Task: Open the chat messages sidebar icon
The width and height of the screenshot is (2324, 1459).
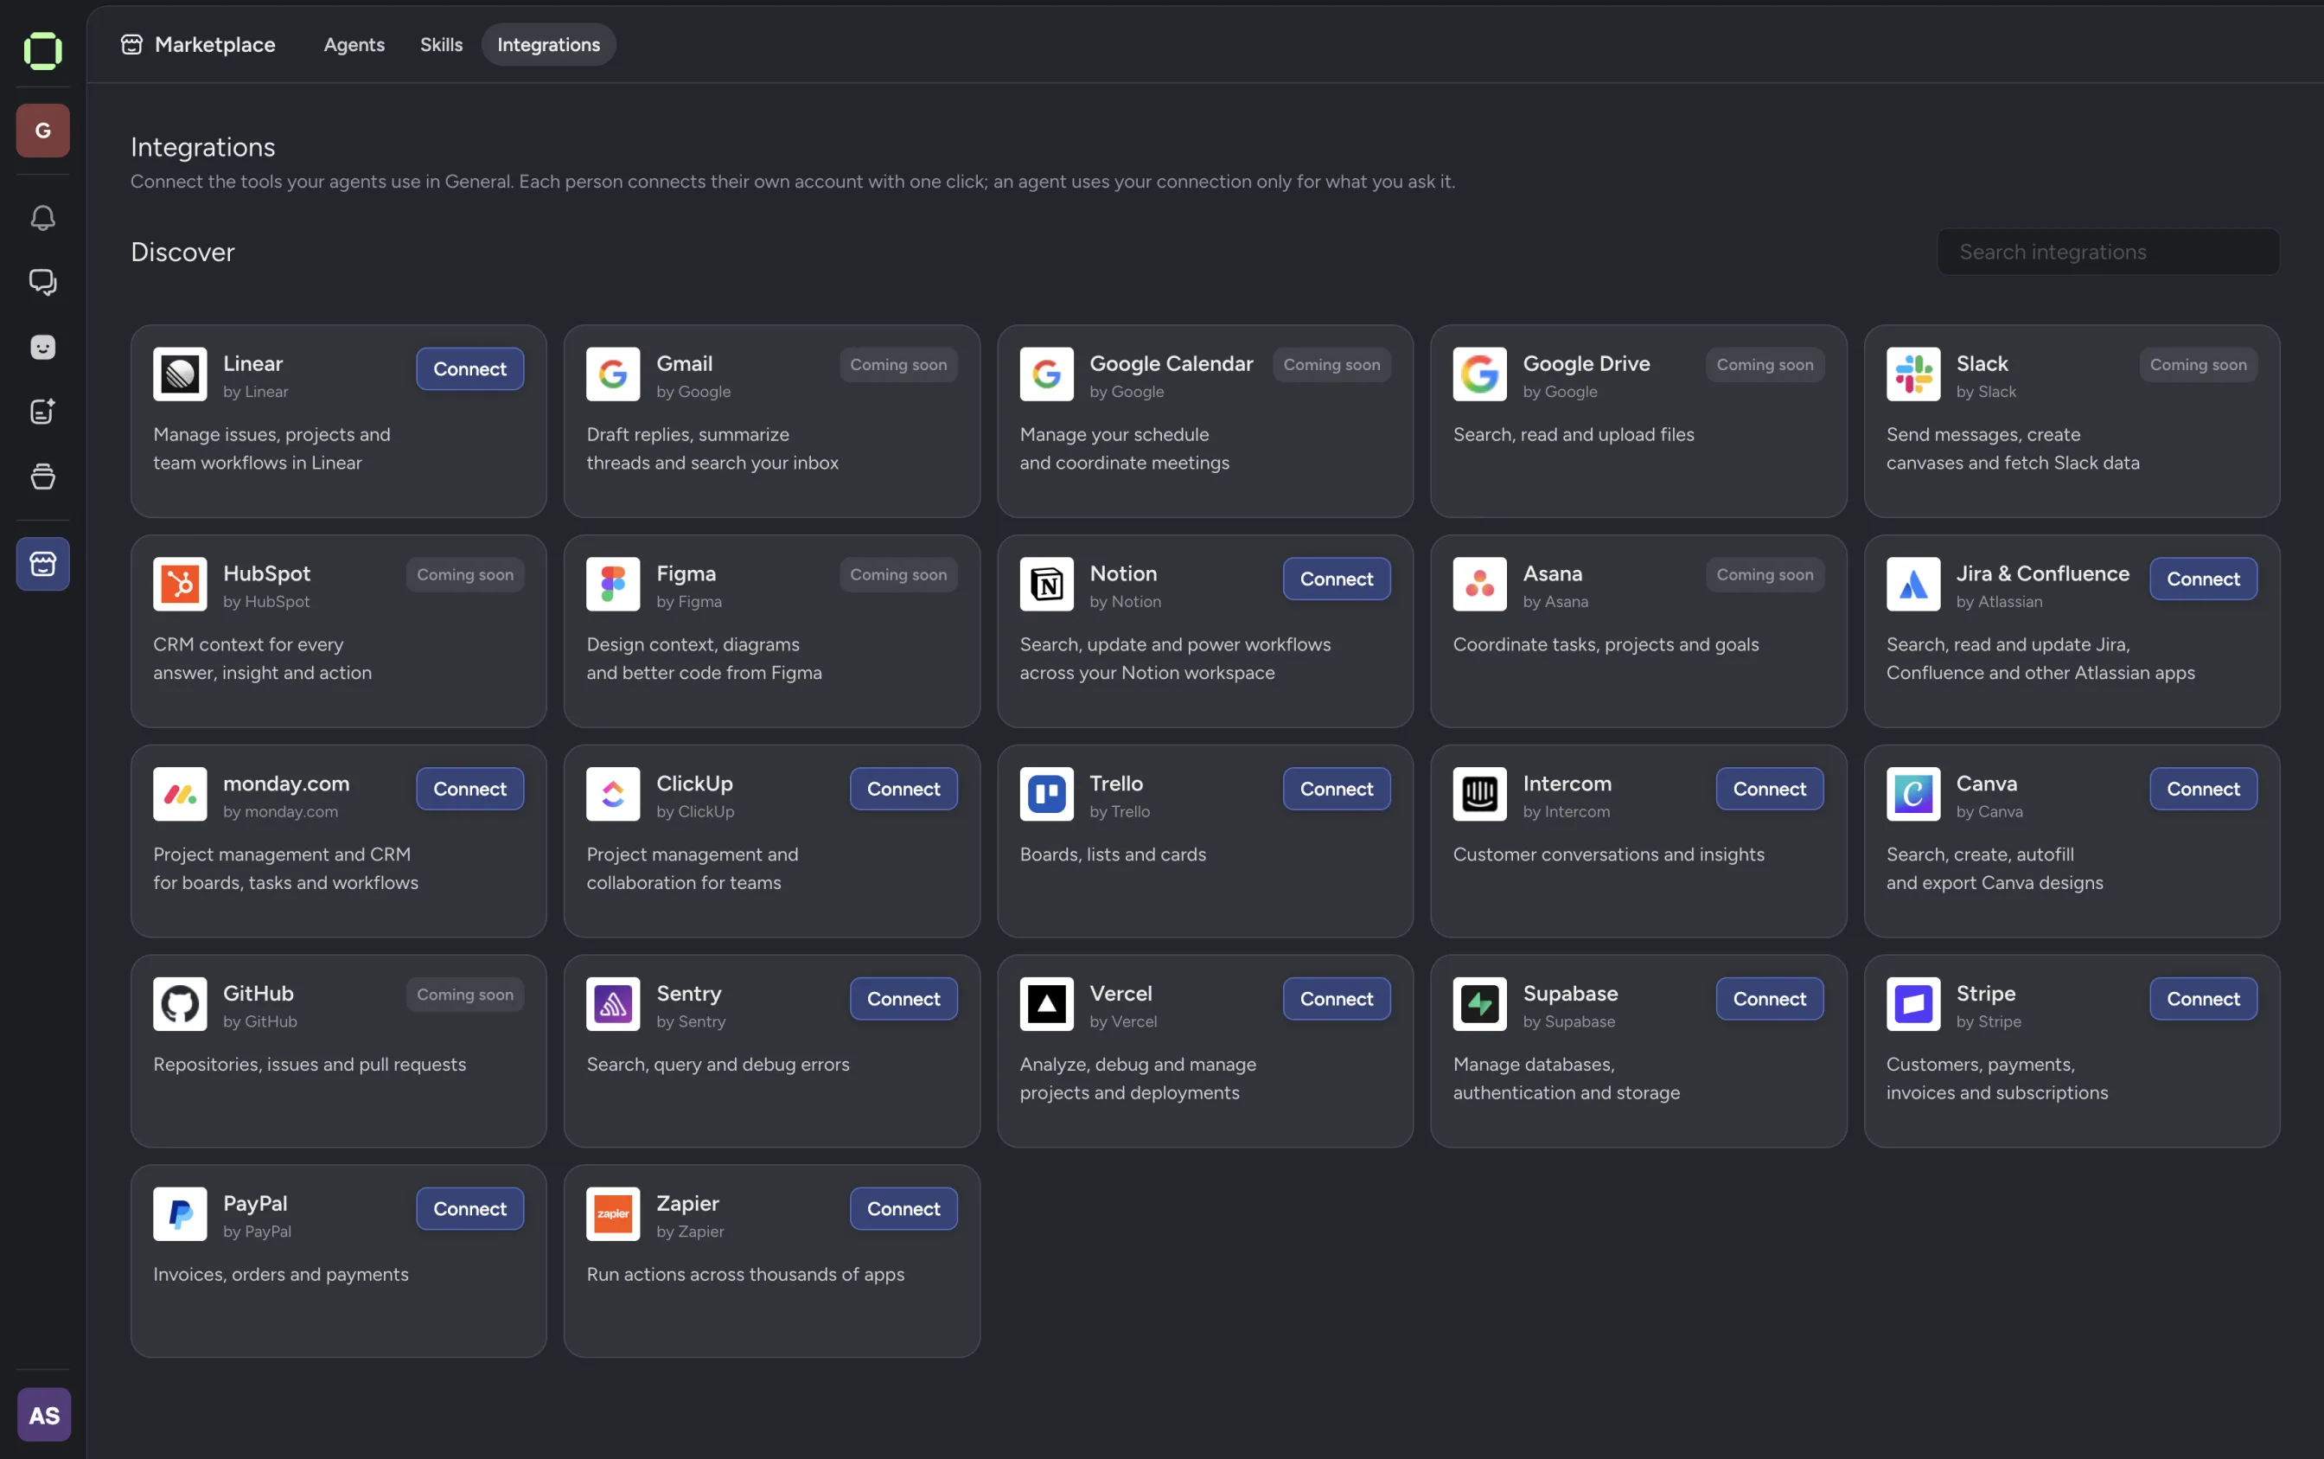Action: [42, 282]
